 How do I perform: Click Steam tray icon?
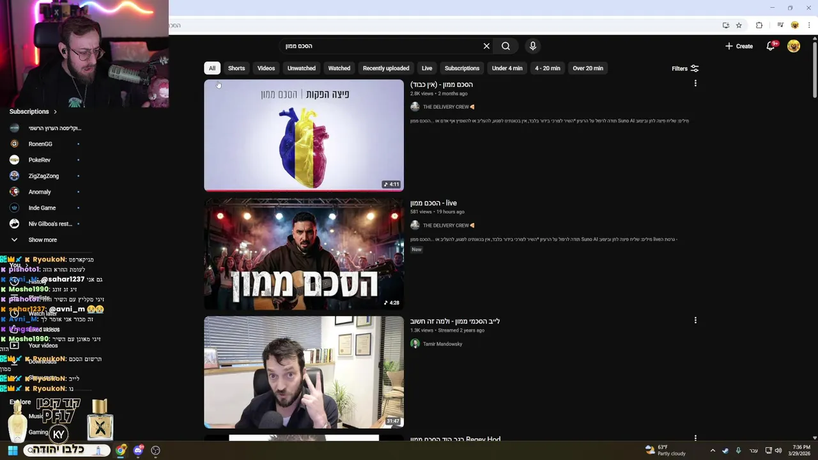click(725, 450)
